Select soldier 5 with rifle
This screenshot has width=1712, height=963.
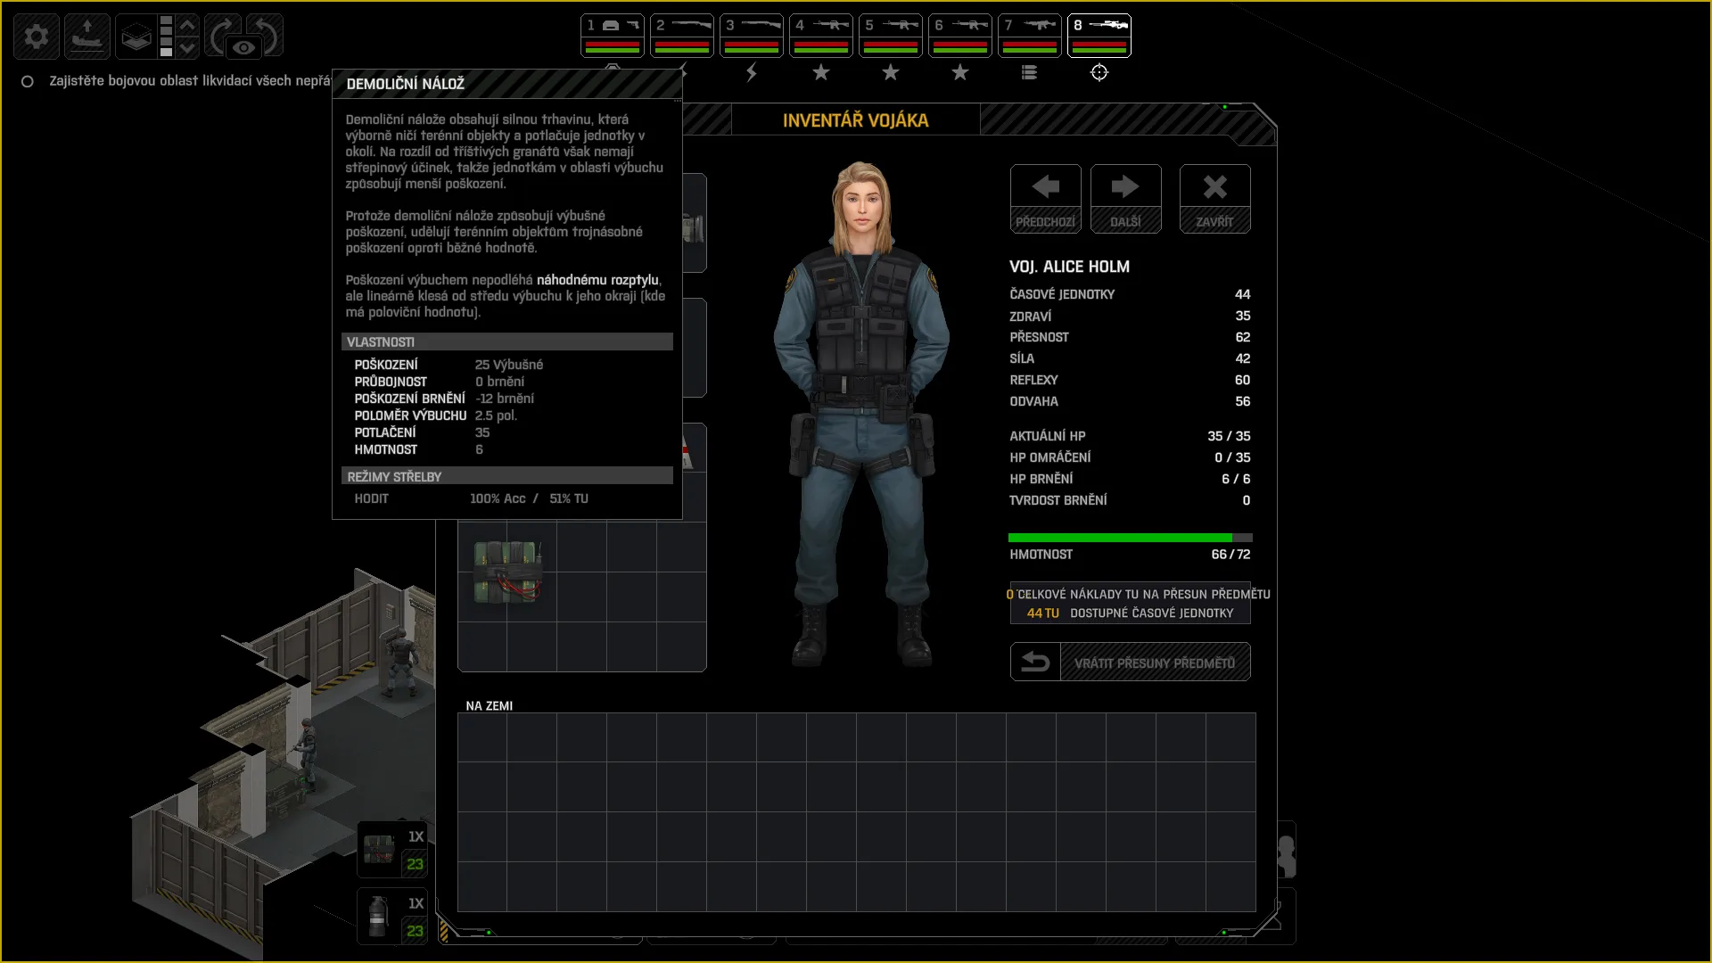coord(891,36)
